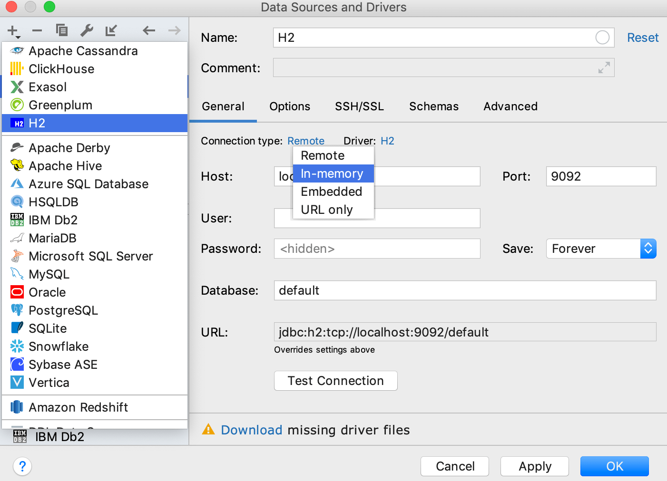The width and height of the screenshot is (667, 481).
Task: Open the Connection type Remote dropdown link
Action: tap(306, 141)
